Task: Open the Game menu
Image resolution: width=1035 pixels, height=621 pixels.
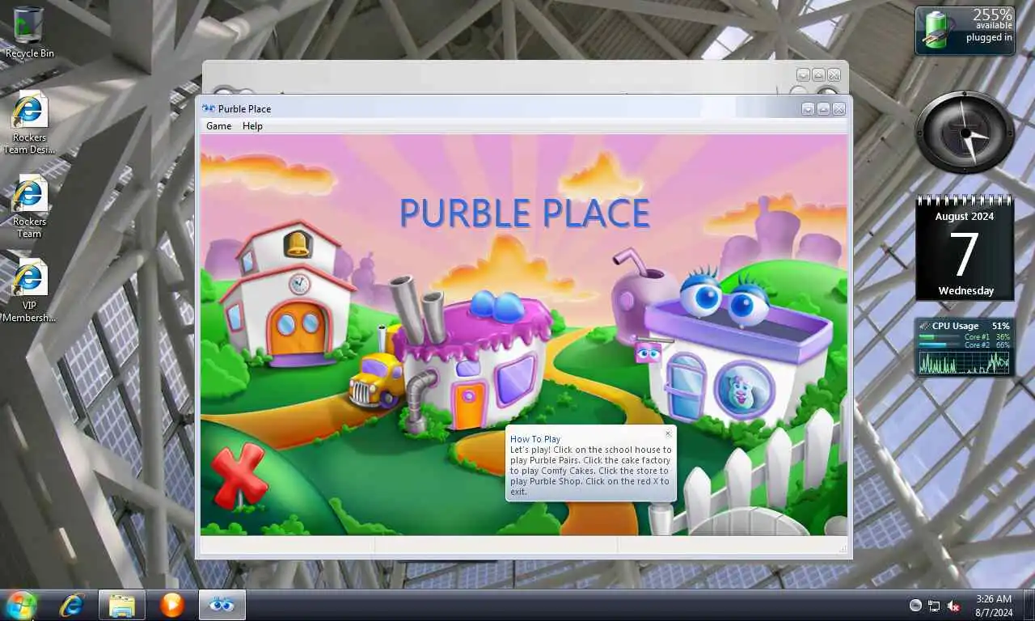Action: click(218, 126)
